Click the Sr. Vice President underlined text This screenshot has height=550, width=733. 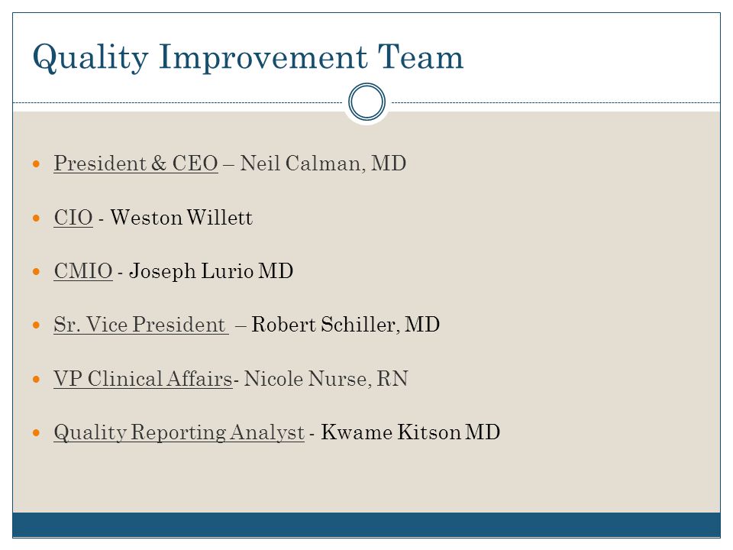(140, 325)
